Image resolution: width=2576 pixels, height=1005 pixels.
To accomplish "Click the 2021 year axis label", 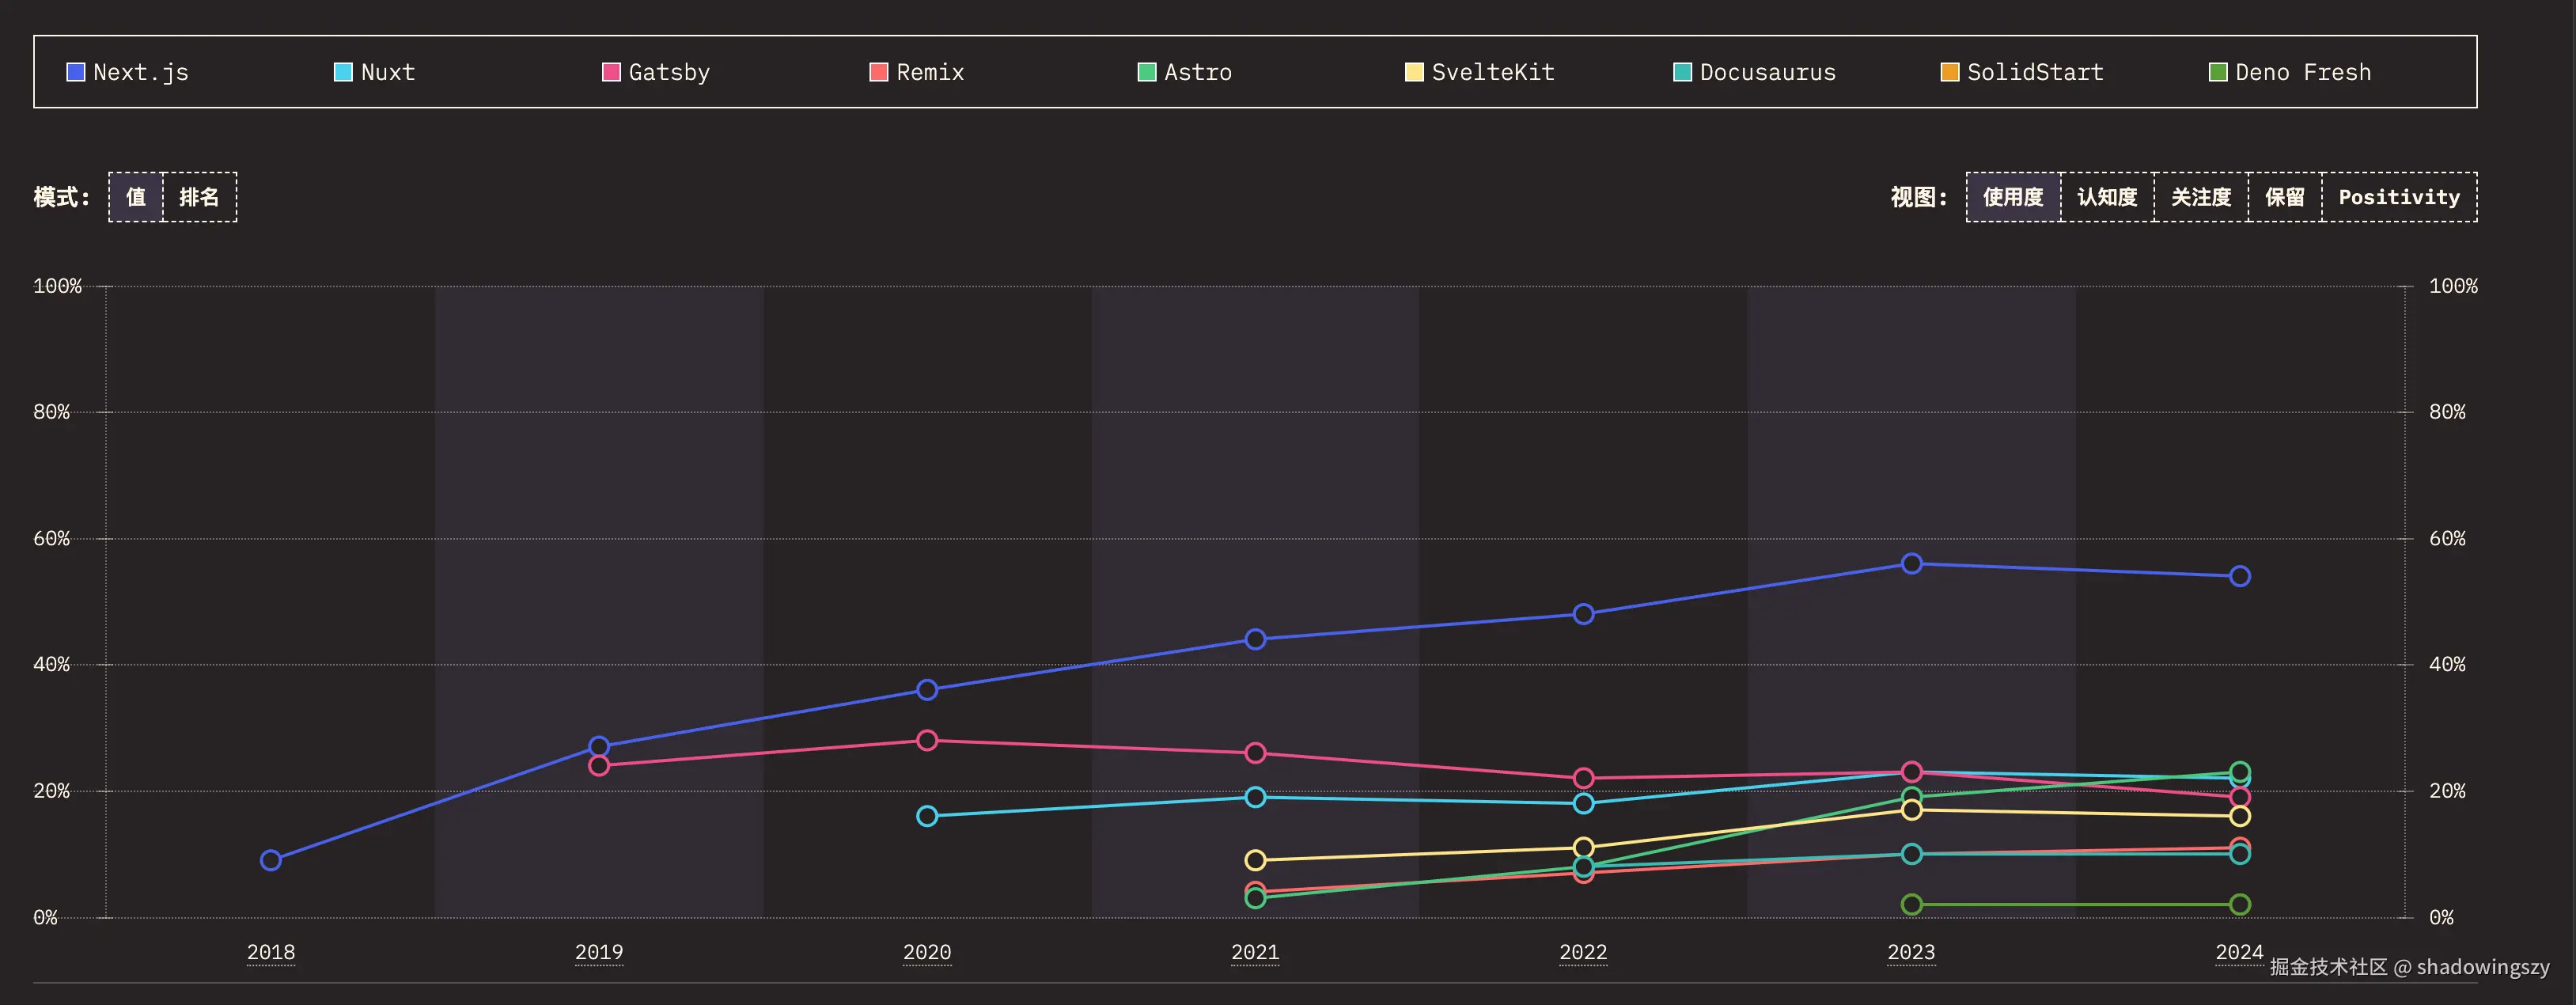I will point(1255,952).
